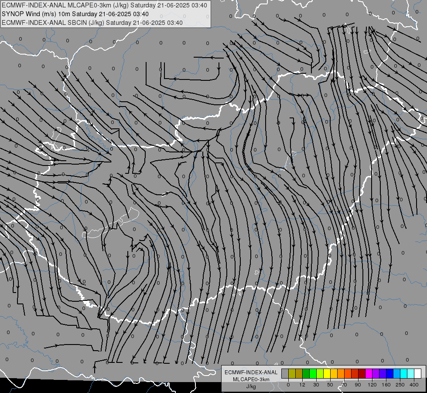Click the J/kg unit label in legend
Viewport: 427px width, 393px height.
251,386
